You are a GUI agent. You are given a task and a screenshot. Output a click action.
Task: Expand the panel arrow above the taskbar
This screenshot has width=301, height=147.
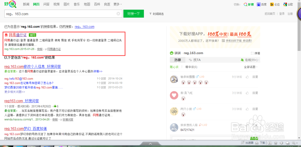[150, 144]
